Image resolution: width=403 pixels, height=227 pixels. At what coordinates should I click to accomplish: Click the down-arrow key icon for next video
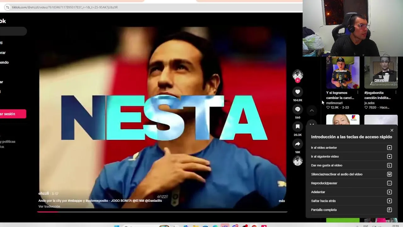pos(389,156)
